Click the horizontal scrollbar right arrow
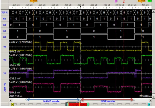Viewport: 155px width, 108px height. tap(150, 100)
